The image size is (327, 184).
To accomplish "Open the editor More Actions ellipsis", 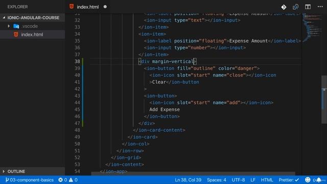I will click(x=320, y=7).
